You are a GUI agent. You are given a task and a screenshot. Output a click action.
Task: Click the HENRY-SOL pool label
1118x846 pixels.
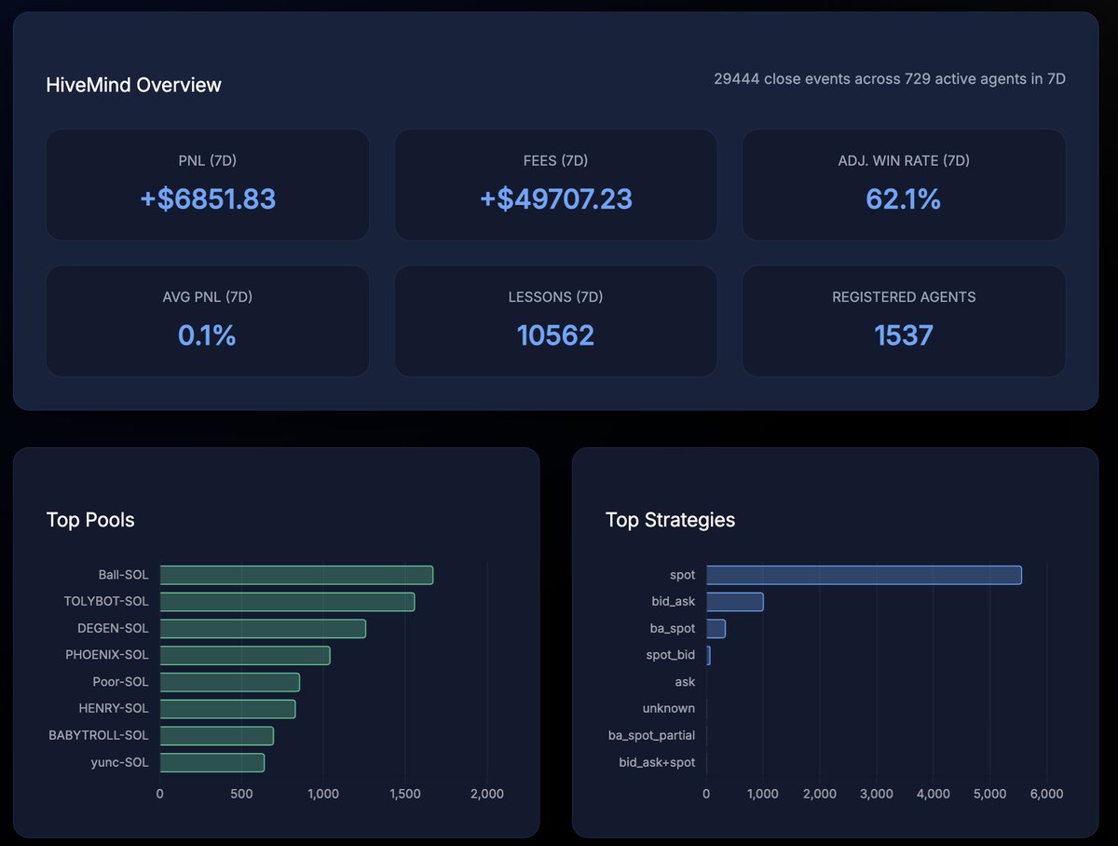[114, 709]
